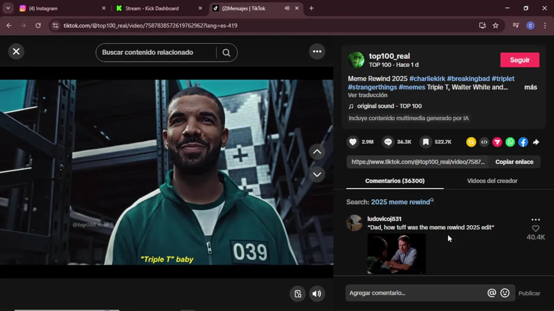Open Chrome profile avatar C
Image resolution: width=554 pixels, height=311 pixels.
tap(530, 25)
